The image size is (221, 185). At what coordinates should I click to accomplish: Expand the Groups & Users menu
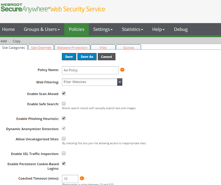click(42, 29)
